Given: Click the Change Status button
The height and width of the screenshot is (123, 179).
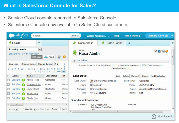Looking at the screenshot, I should [x=28, y=64].
